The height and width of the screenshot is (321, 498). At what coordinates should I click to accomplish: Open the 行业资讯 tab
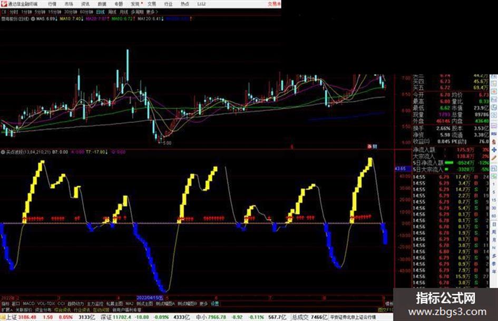tap(82, 309)
